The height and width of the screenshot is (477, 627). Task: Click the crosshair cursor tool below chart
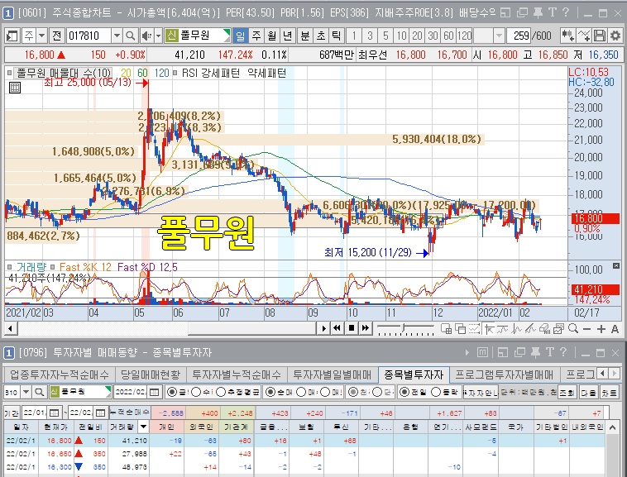pyautogui.click(x=489, y=329)
